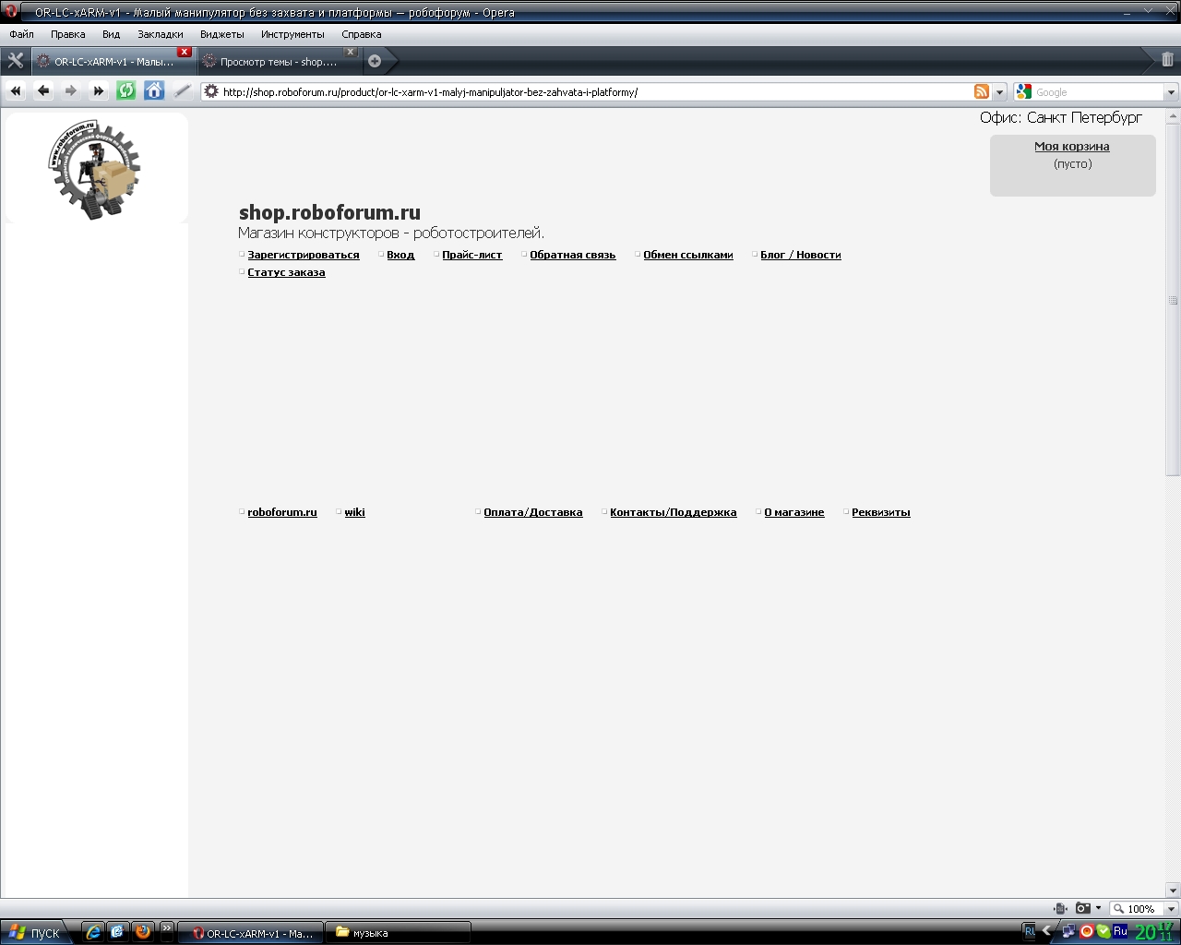Viewport: 1181px width, 945px height.
Task: Click the site icon beside the URL
Action: [x=211, y=92]
